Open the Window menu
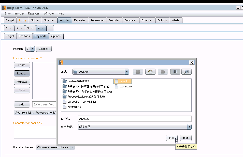This screenshot has width=243, height=157. tap(49, 14)
